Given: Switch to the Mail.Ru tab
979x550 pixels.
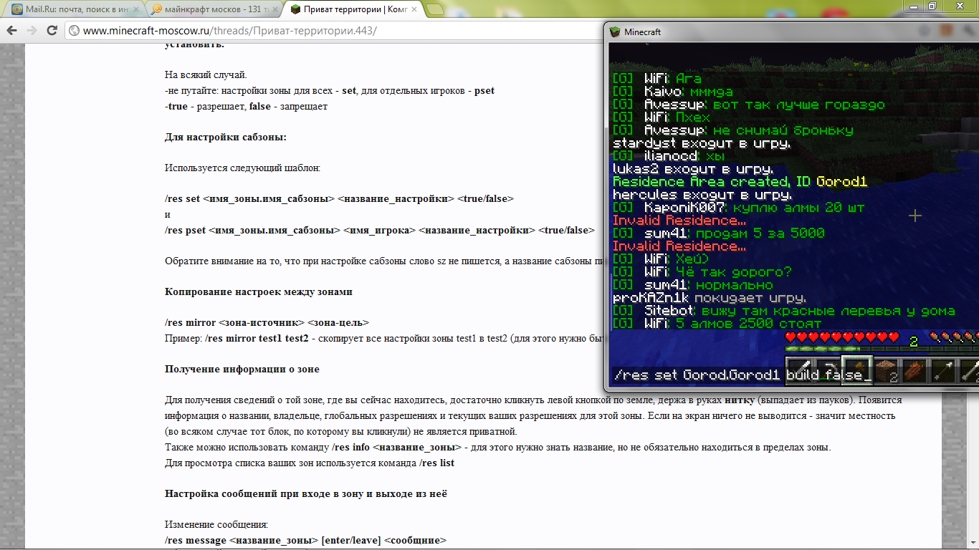Looking at the screenshot, I should pyautogui.click(x=72, y=9).
